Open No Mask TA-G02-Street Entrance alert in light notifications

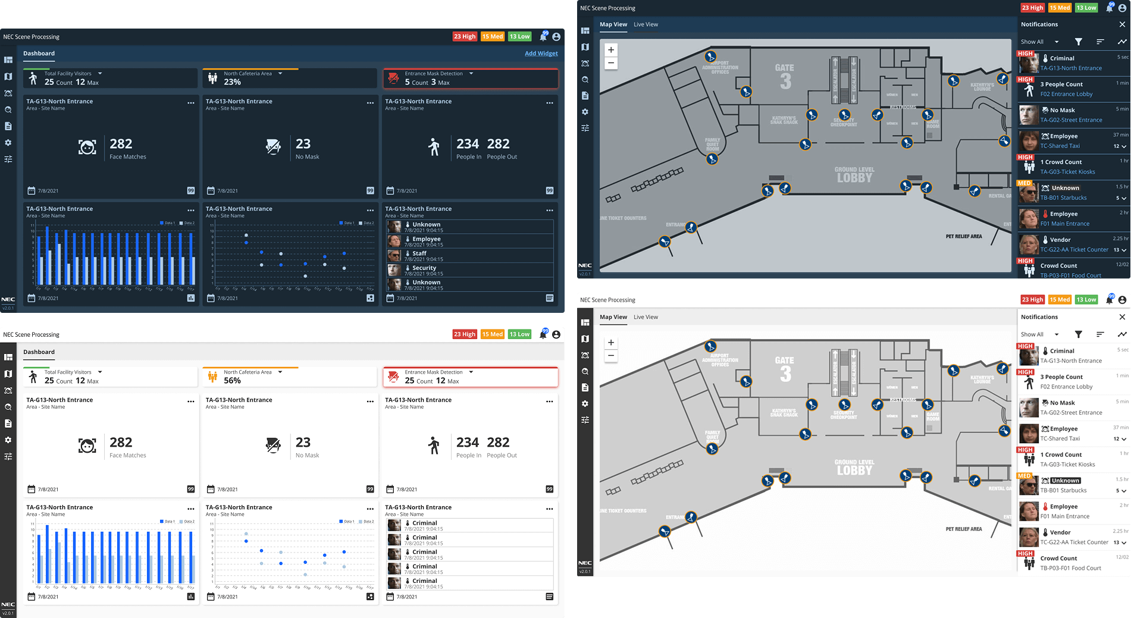coord(1074,407)
